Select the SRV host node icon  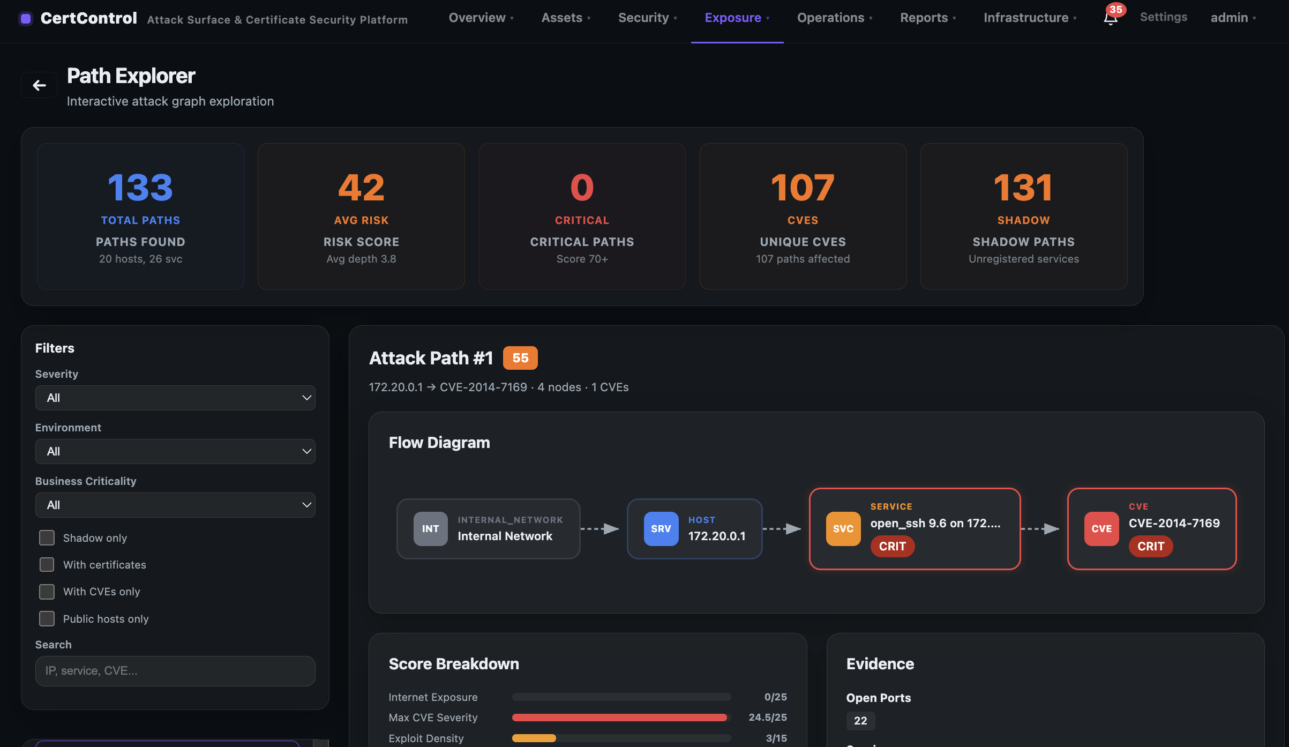pos(661,529)
